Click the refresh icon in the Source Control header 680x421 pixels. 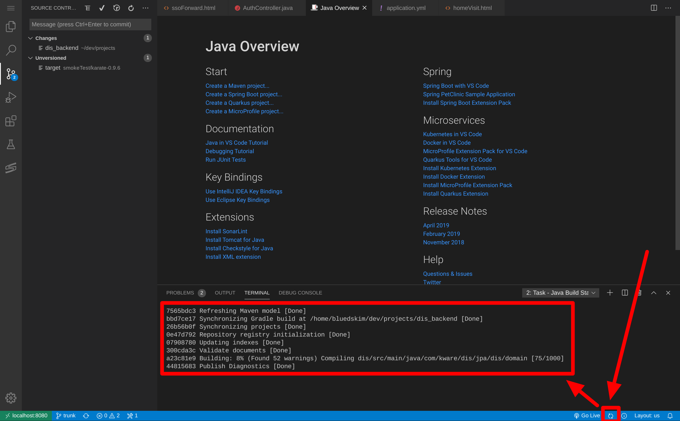pyautogui.click(x=131, y=8)
